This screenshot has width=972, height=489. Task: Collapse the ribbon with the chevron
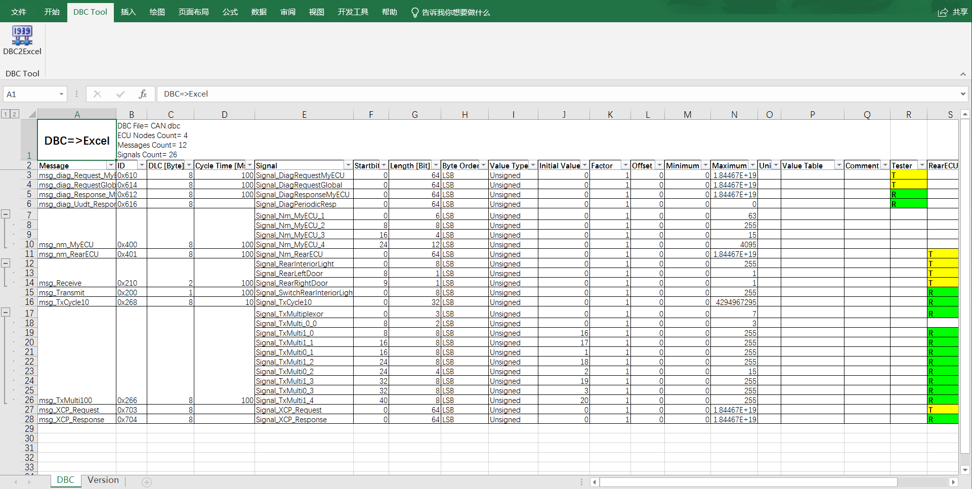click(963, 74)
